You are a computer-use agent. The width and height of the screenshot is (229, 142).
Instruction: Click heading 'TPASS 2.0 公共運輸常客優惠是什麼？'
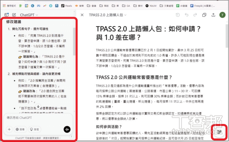(134, 77)
